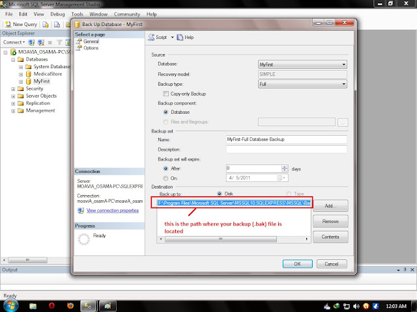
Task: Open Opera from the taskbar
Action: click(51, 306)
